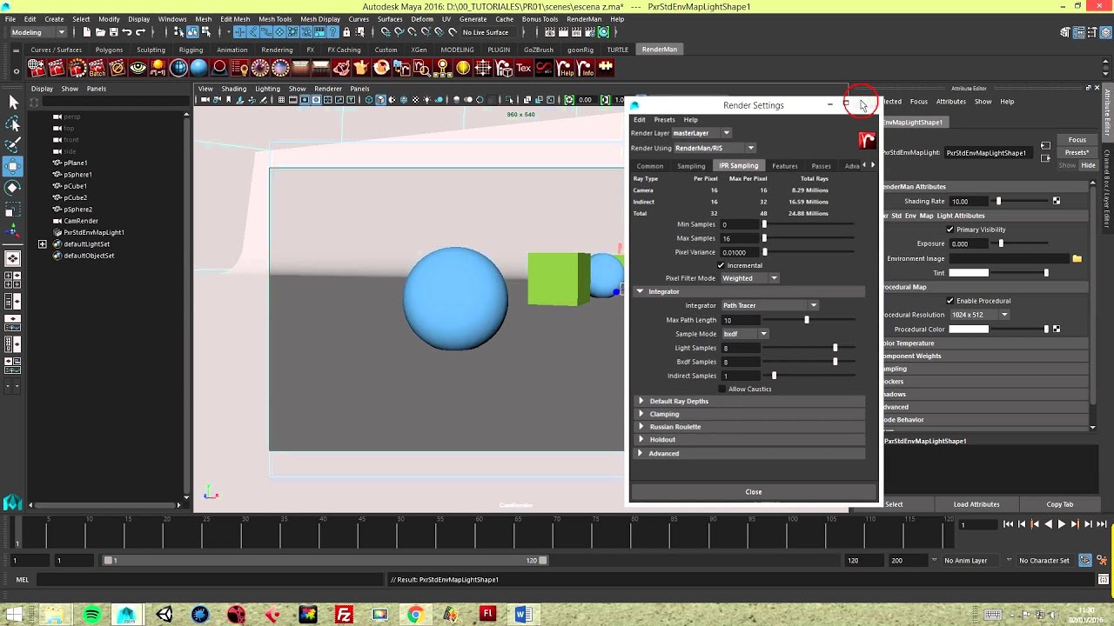The height and width of the screenshot is (626, 1114).
Task: Select the Paint Selection tool in toolbox
Action: pos(13,145)
